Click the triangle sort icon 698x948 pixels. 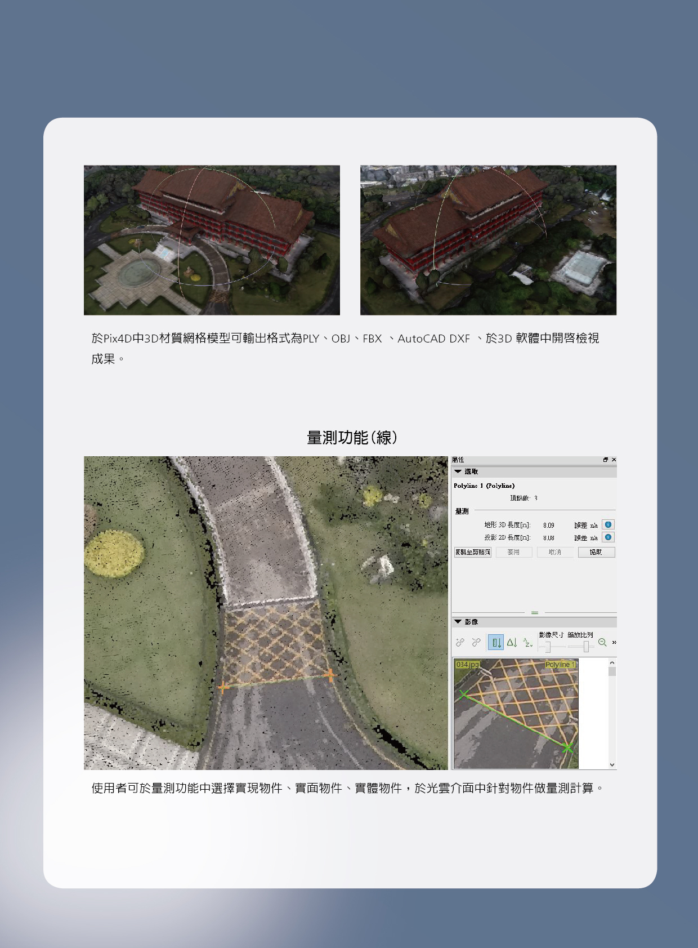point(512,642)
